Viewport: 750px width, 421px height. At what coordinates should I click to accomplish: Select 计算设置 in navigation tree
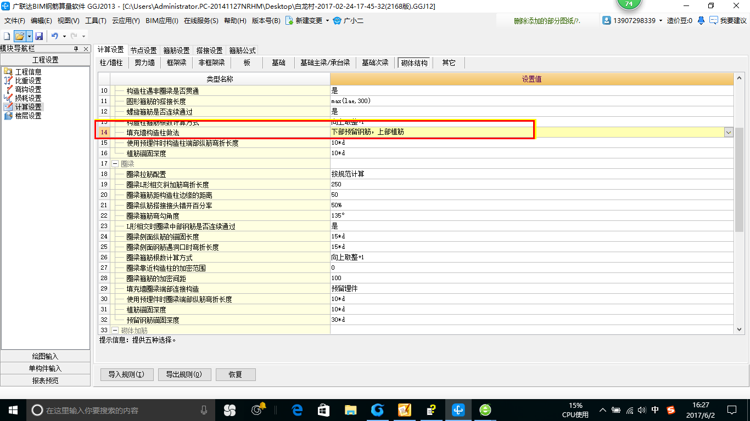click(28, 107)
